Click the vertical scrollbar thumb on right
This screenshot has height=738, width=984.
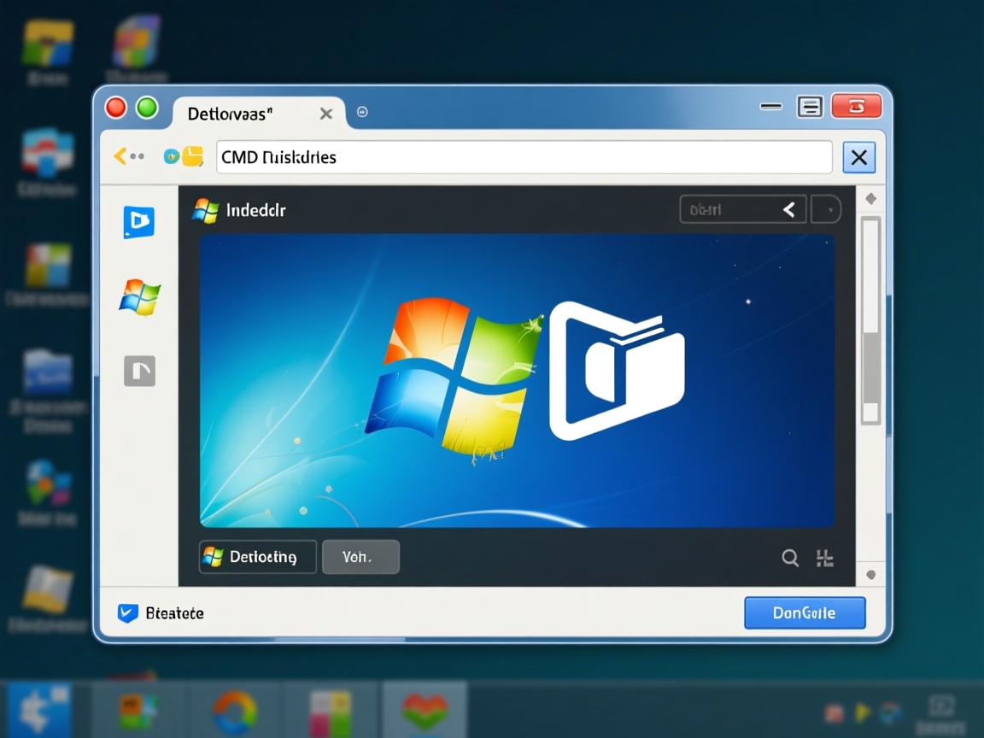(870, 367)
